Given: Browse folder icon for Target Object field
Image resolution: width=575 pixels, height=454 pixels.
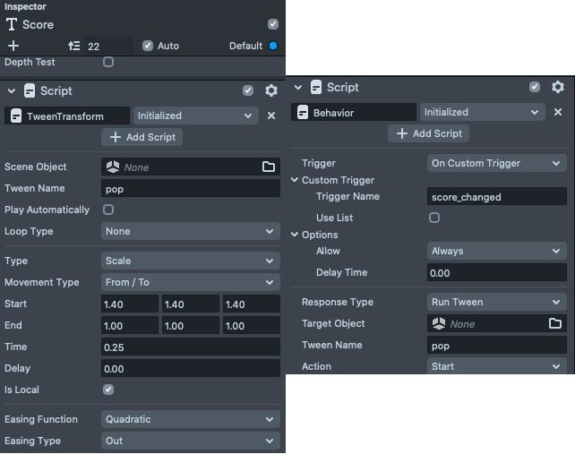Looking at the screenshot, I should tap(554, 323).
